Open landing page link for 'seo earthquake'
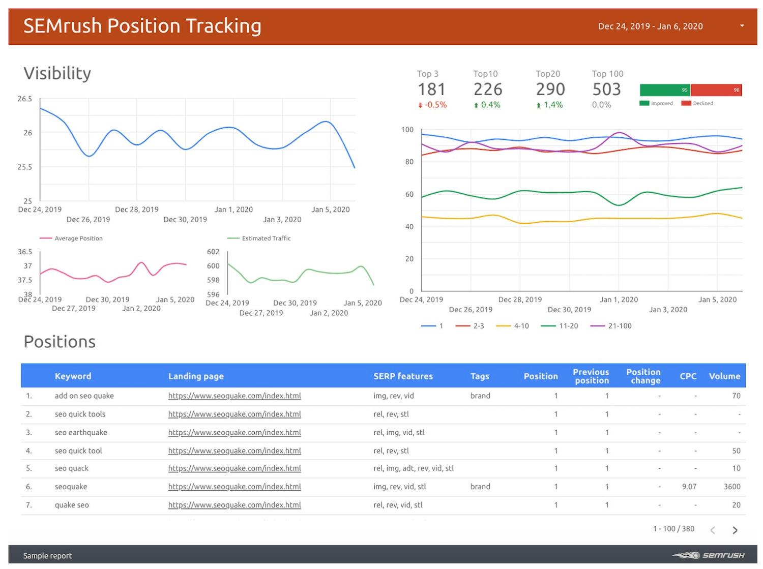 click(234, 433)
